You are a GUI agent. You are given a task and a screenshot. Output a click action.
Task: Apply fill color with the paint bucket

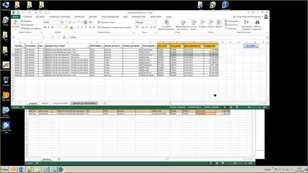[66, 27]
